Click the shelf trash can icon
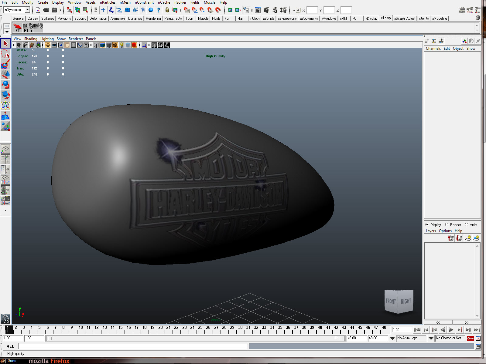This screenshot has height=364, width=486. (x=478, y=18)
